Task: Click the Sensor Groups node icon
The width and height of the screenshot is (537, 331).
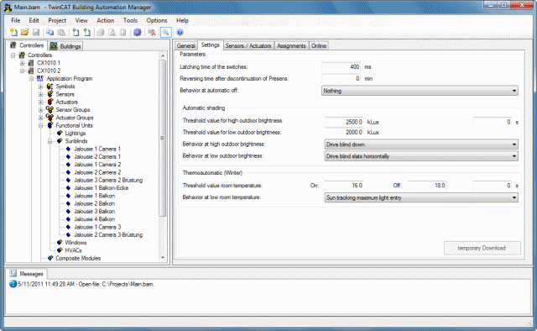Action: [50, 110]
